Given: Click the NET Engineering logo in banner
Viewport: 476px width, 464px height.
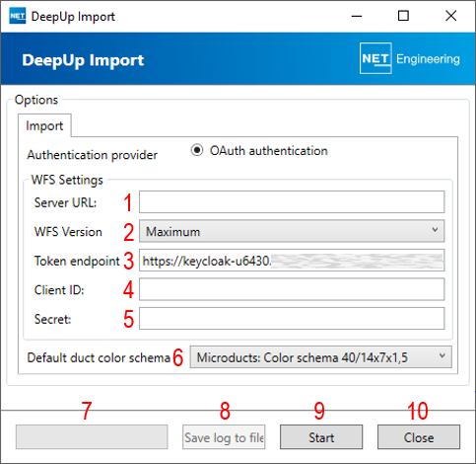Looking at the screenshot, I should click(x=410, y=58).
